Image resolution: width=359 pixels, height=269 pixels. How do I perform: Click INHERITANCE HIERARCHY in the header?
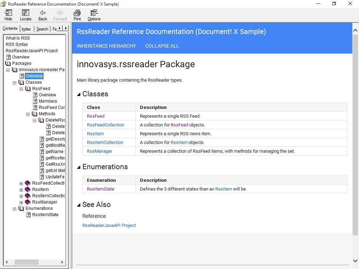point(106,46)
